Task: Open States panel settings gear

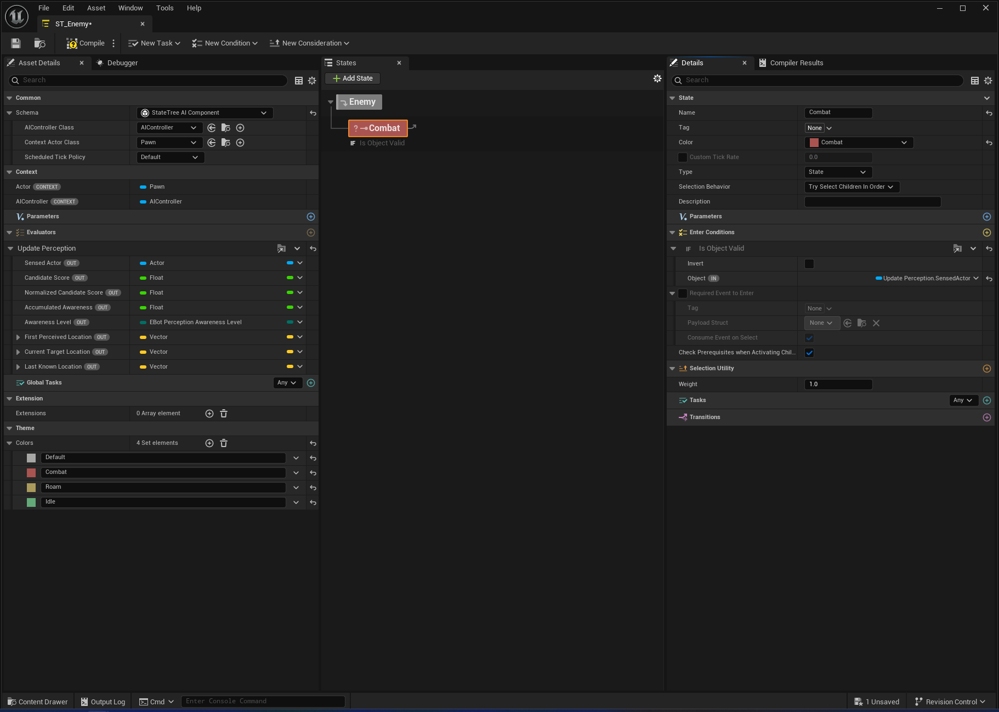Action: [x=657, y=79]
